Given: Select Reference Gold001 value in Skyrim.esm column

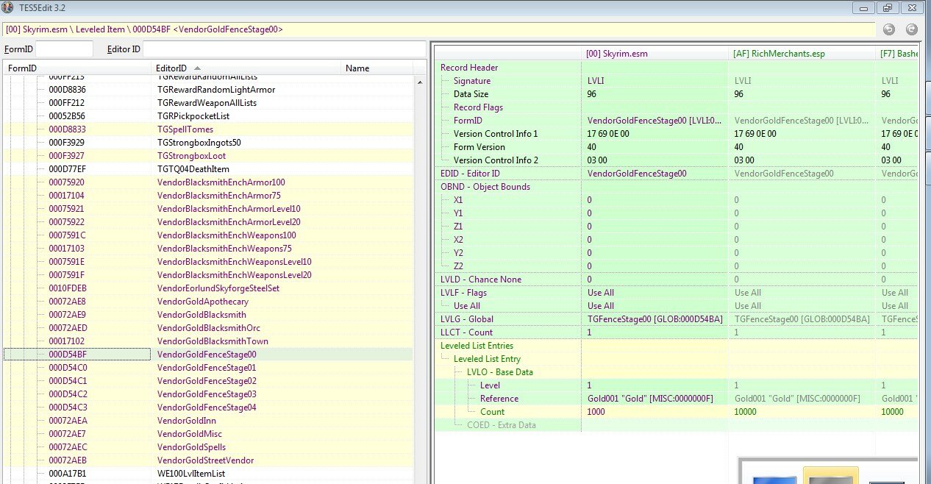Looking at the screenshot, I should point(650,398).
